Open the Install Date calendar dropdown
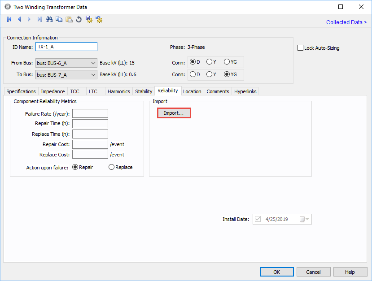 [x=305, y=219]
